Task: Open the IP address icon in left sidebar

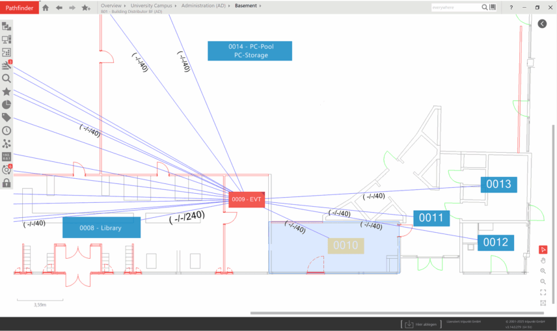Action: click(x=7, y=157)
